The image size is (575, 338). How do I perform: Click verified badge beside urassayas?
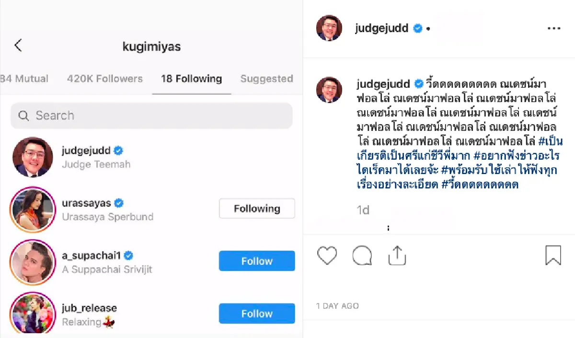(x=118, y=203)
